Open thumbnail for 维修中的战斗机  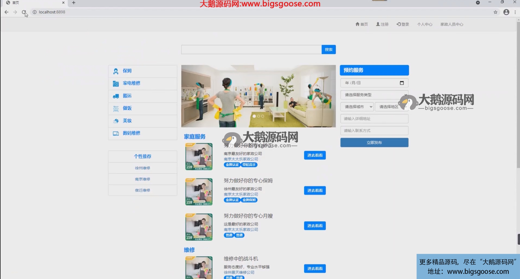click(x=199, y=268)
